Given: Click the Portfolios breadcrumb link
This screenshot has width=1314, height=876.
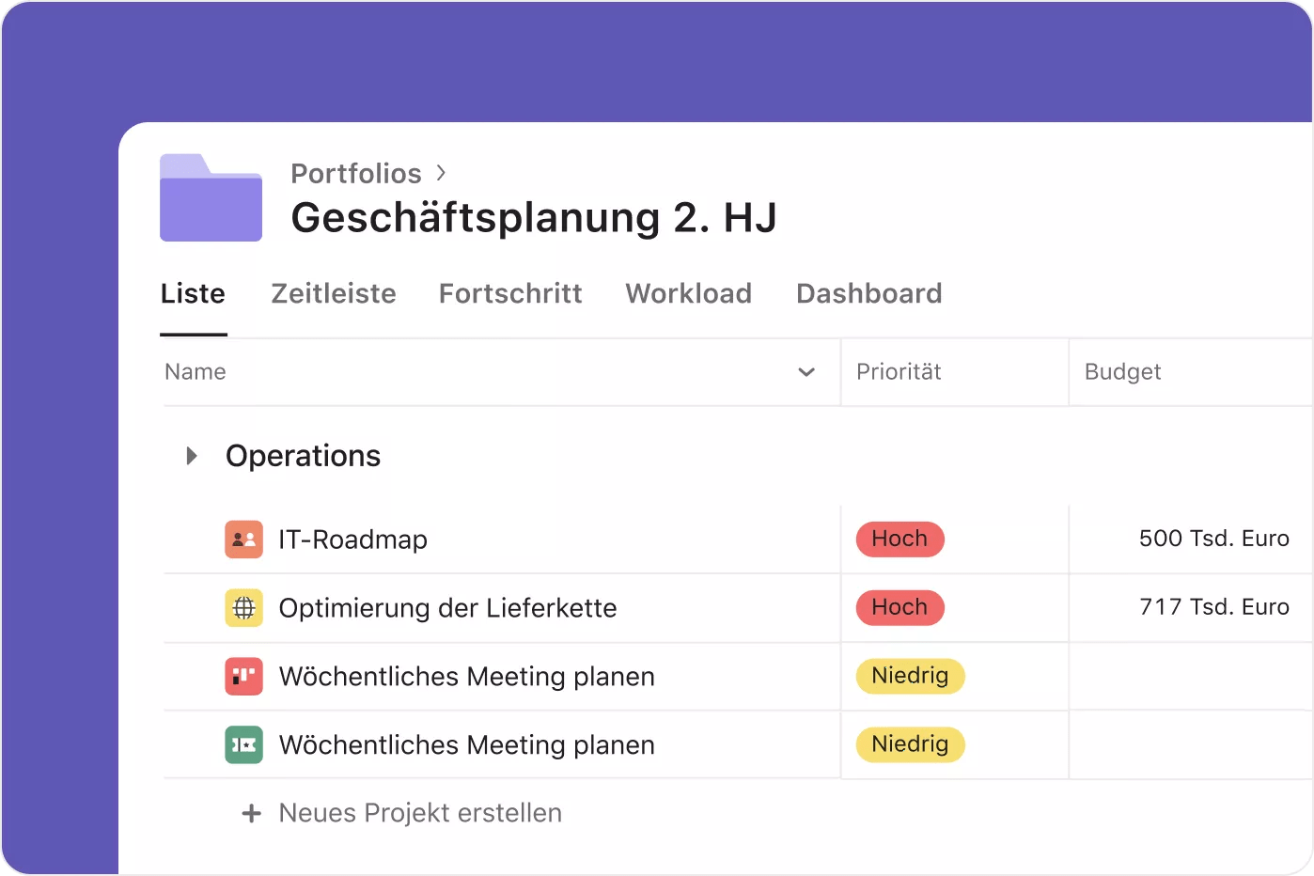Looking at the screenshot, I should pos(356,174).
